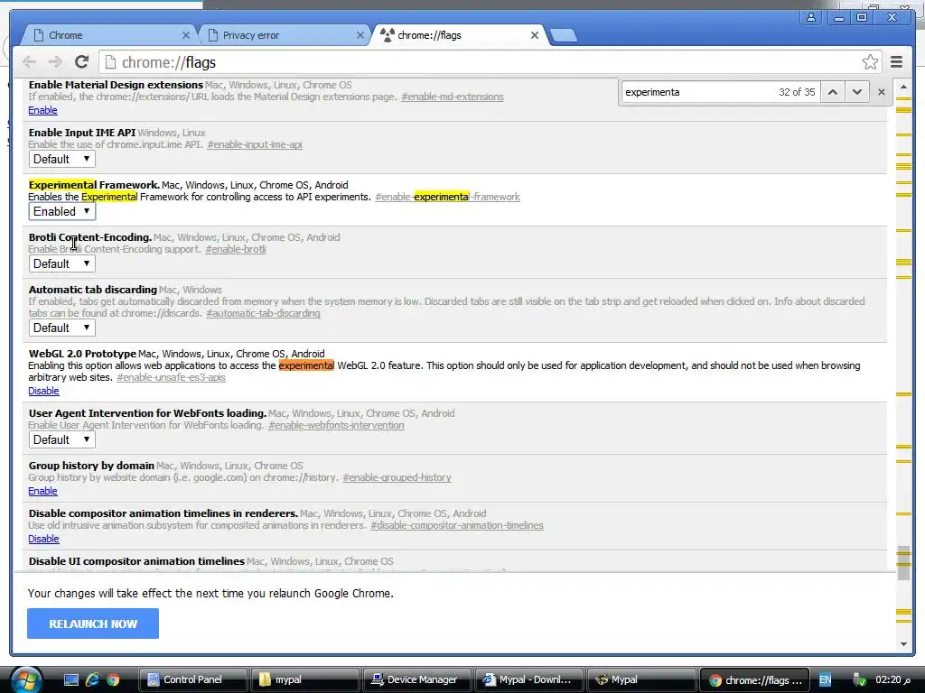Close the Privacy error tab

(360, 35)
